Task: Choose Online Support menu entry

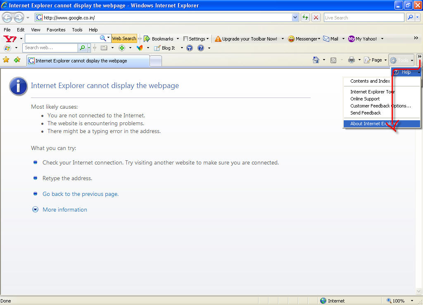Action: click(x=382, y=99)
